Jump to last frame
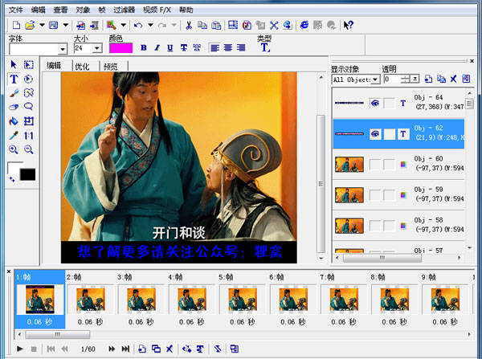This screenshot has width=482, height=359. (x=125, y=349)
